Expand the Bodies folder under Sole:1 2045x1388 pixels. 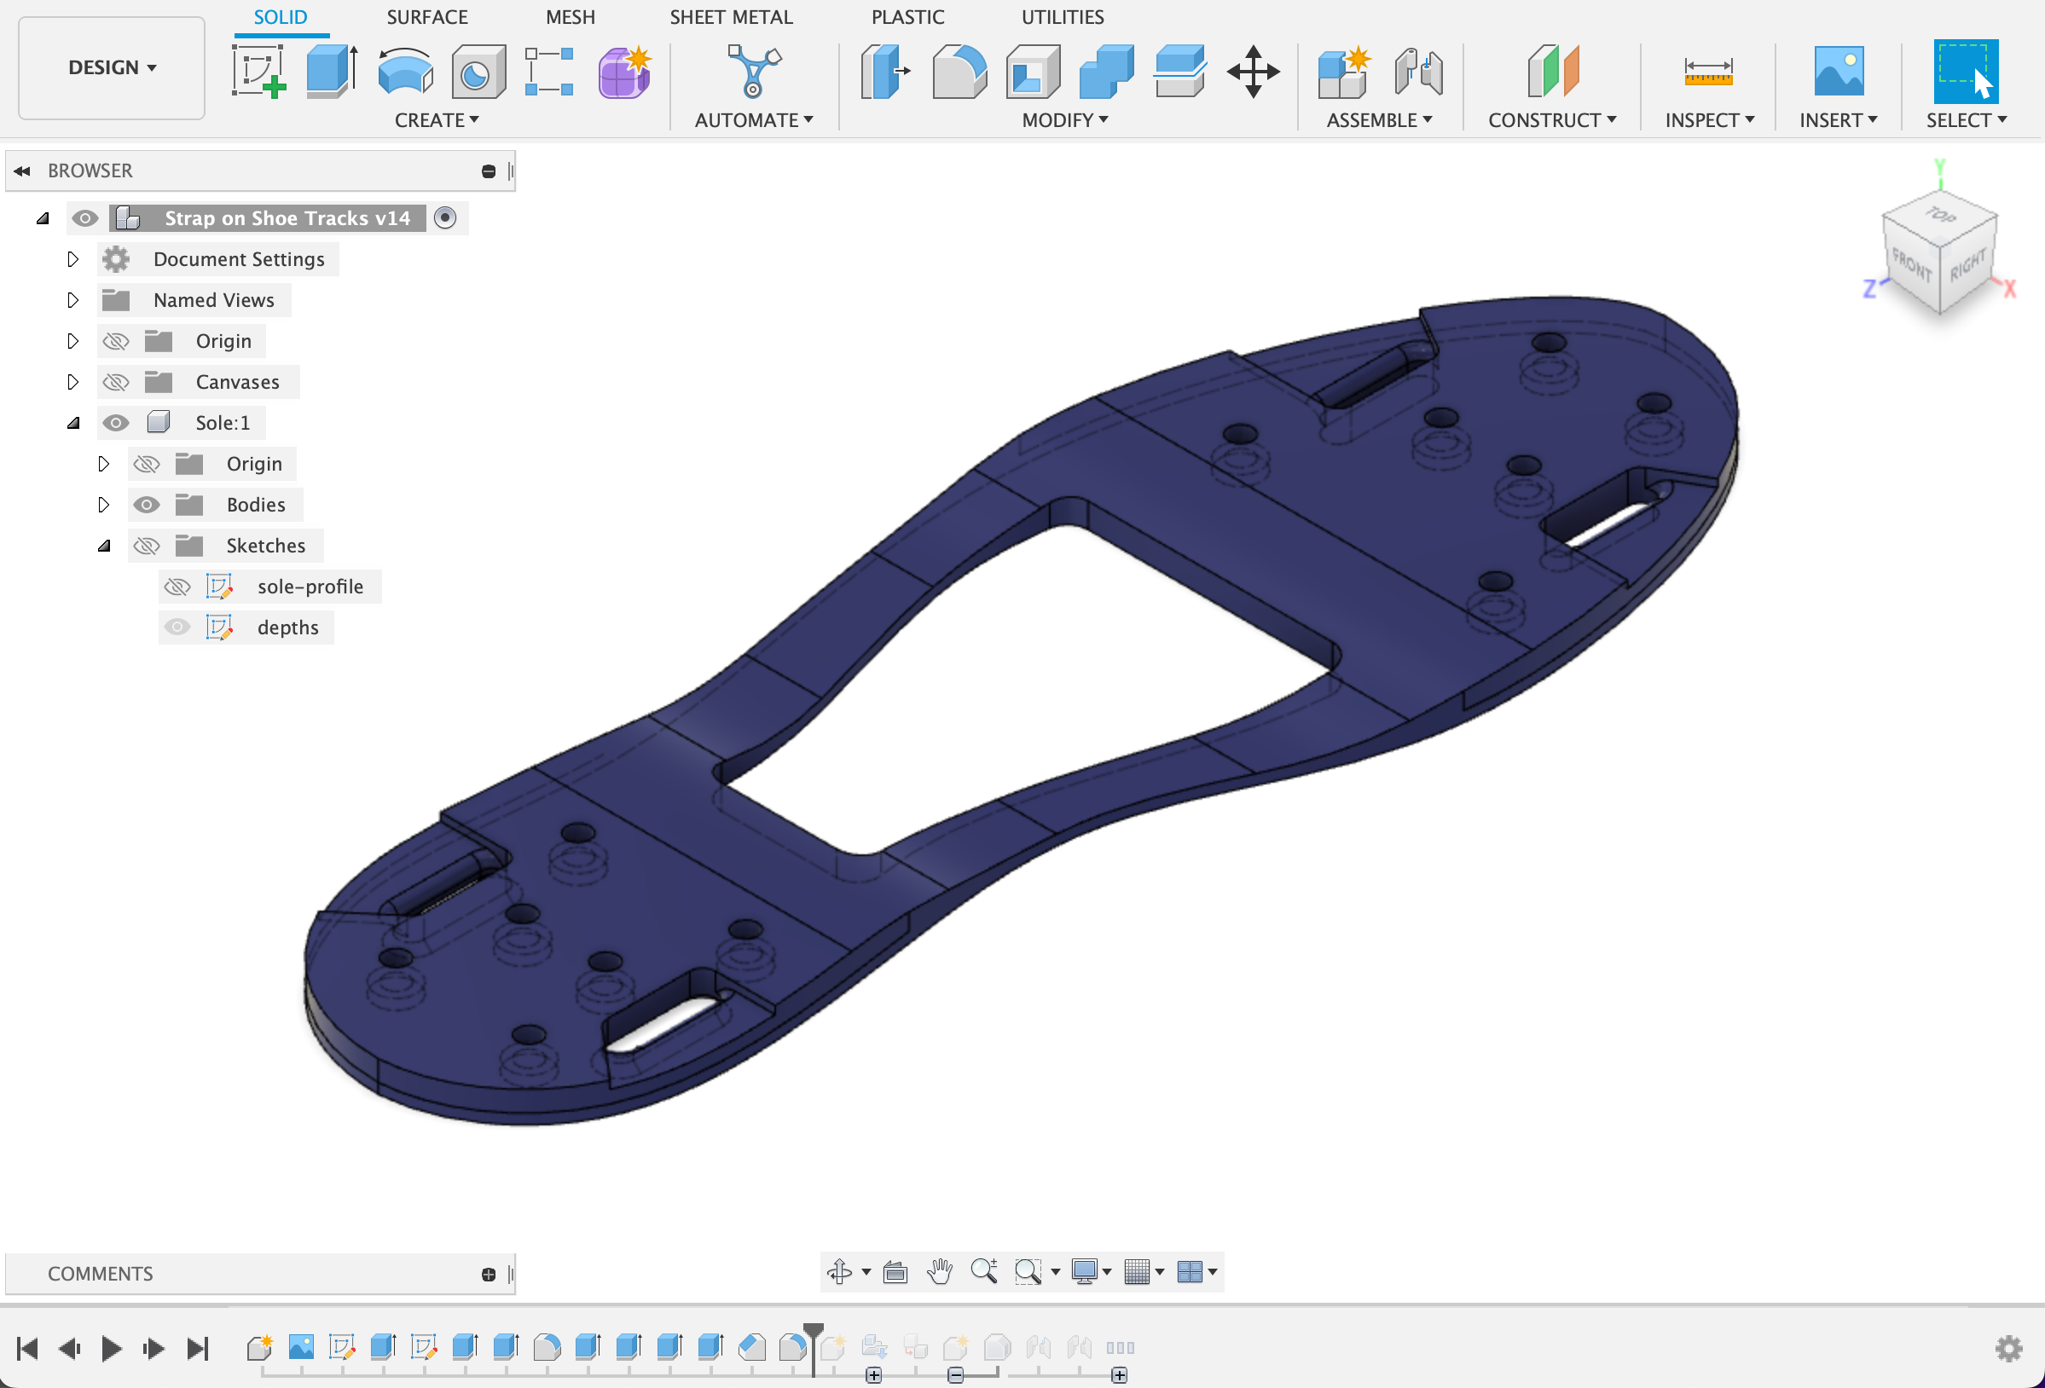pyautogui.click(x=105, y=505)
